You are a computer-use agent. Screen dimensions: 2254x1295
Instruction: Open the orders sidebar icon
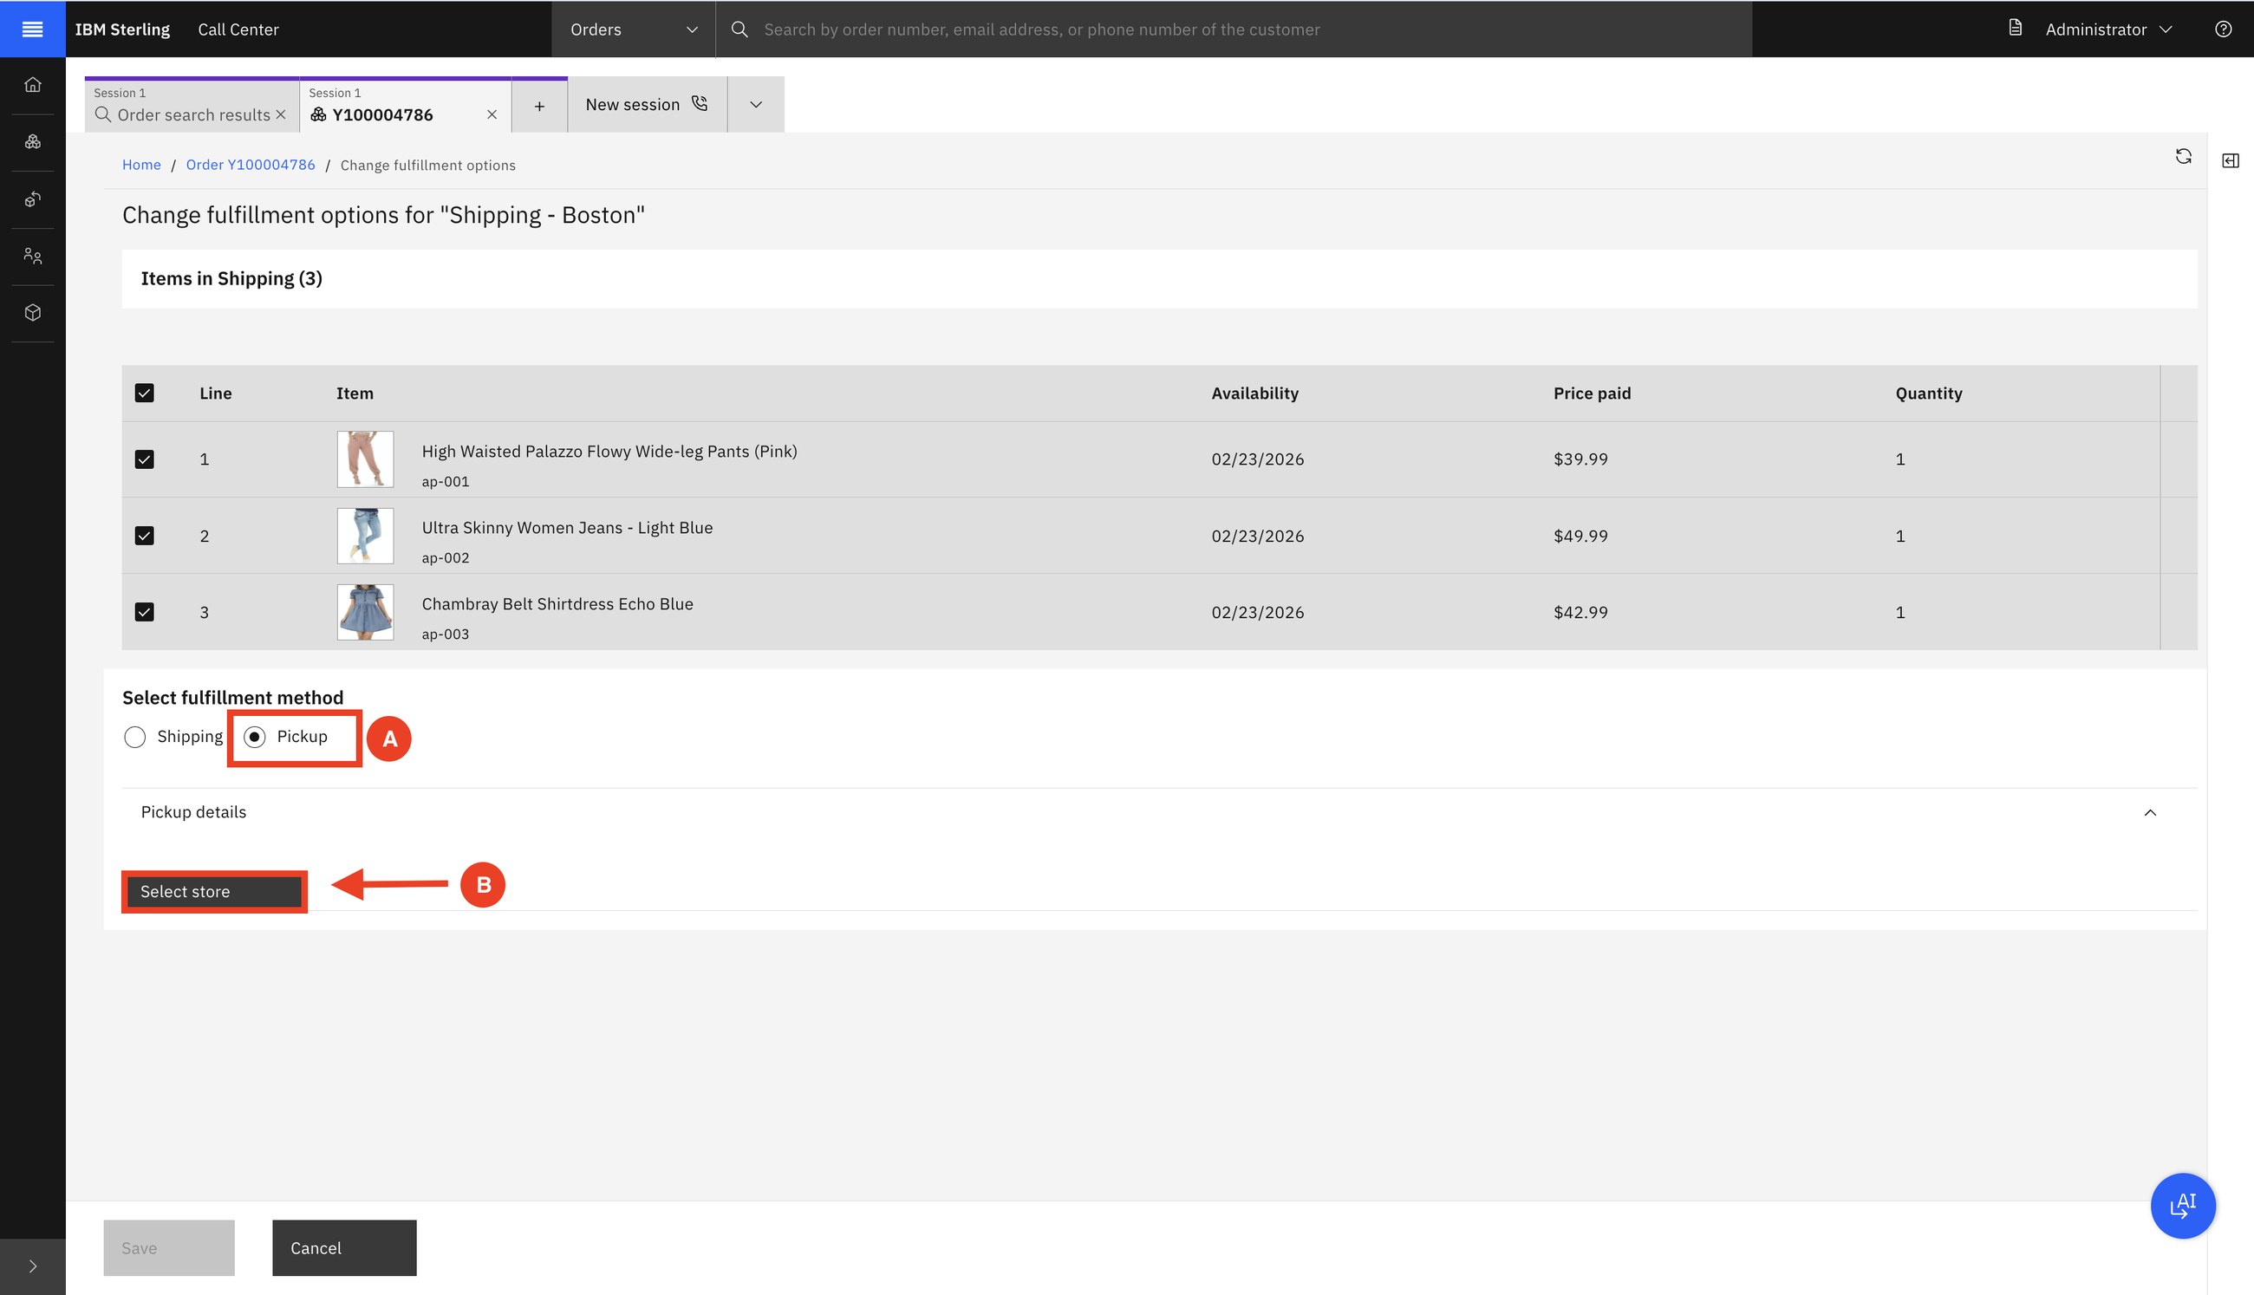pos(33,141)
